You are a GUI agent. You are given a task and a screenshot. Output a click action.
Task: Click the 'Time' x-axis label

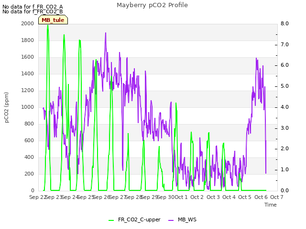(271, 205)
